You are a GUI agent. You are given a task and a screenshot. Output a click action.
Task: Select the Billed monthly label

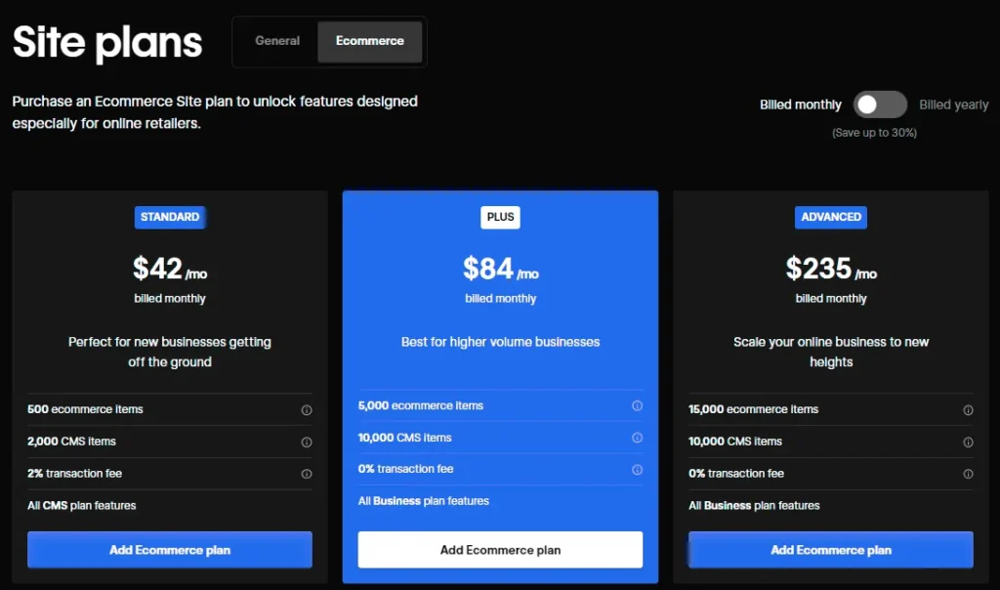coord(800,105)
